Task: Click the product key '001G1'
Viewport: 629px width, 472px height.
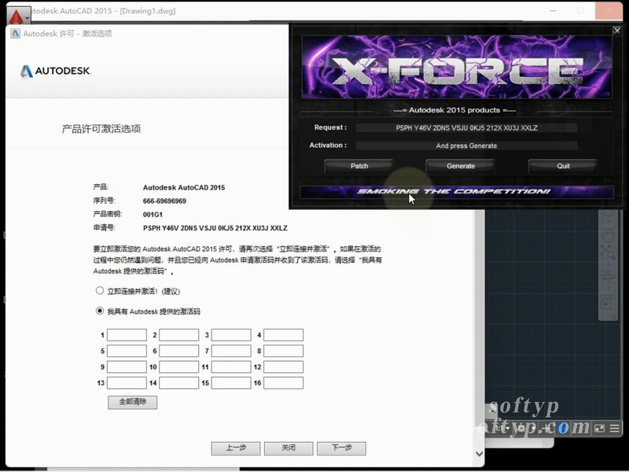Action: point(153,215)
